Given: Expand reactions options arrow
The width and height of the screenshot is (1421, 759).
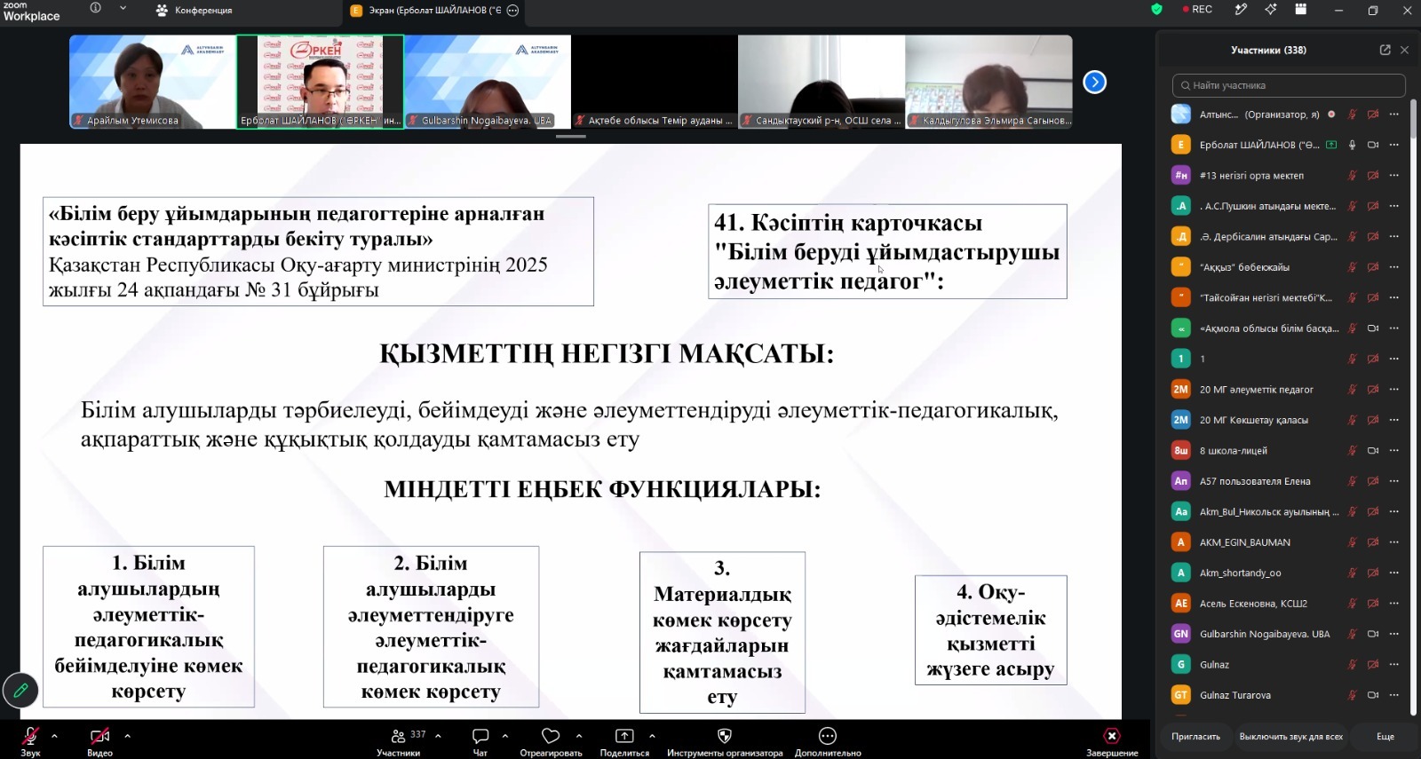Looking at the screenshot, I should click(x=579, y=736).
